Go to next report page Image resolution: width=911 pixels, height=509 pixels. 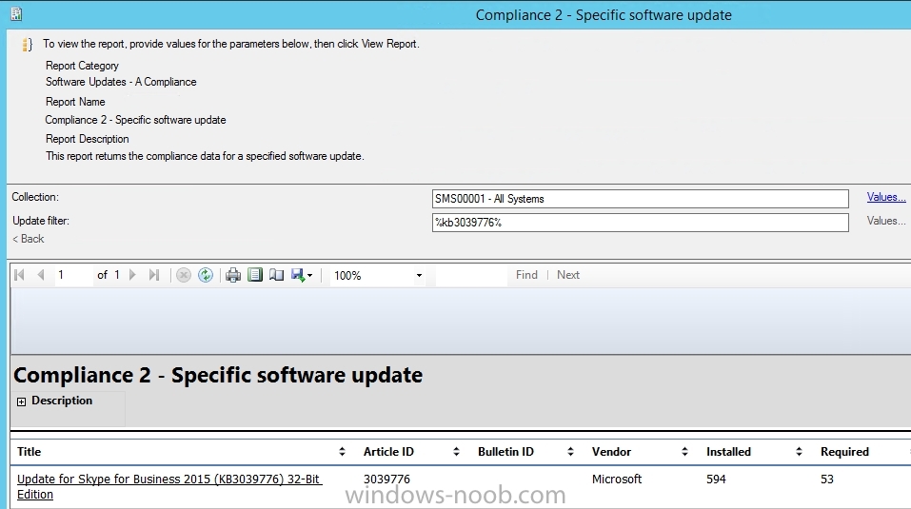pos(132,275)
